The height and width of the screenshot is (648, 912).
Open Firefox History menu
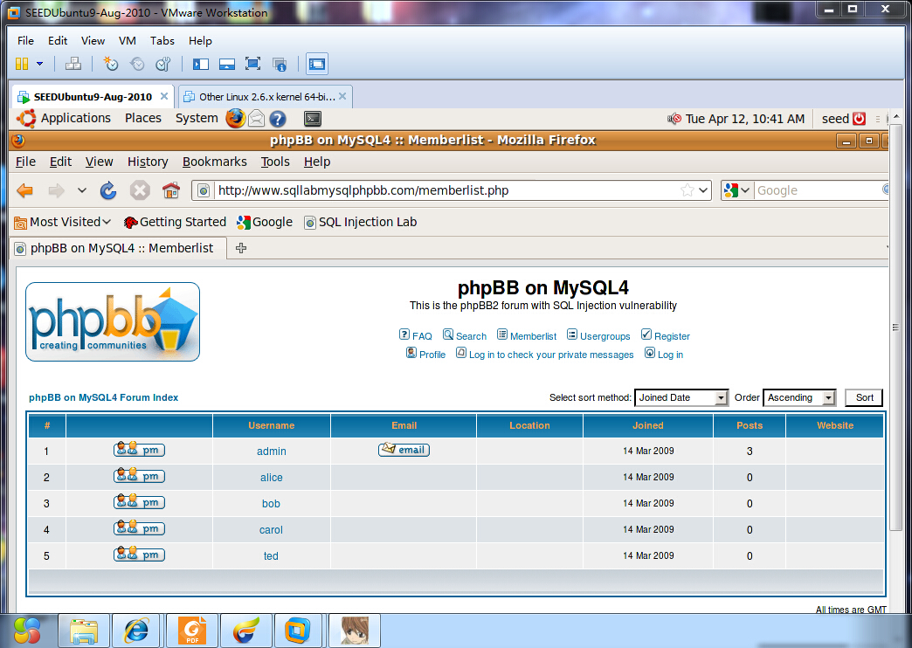[x=148, y=162]
